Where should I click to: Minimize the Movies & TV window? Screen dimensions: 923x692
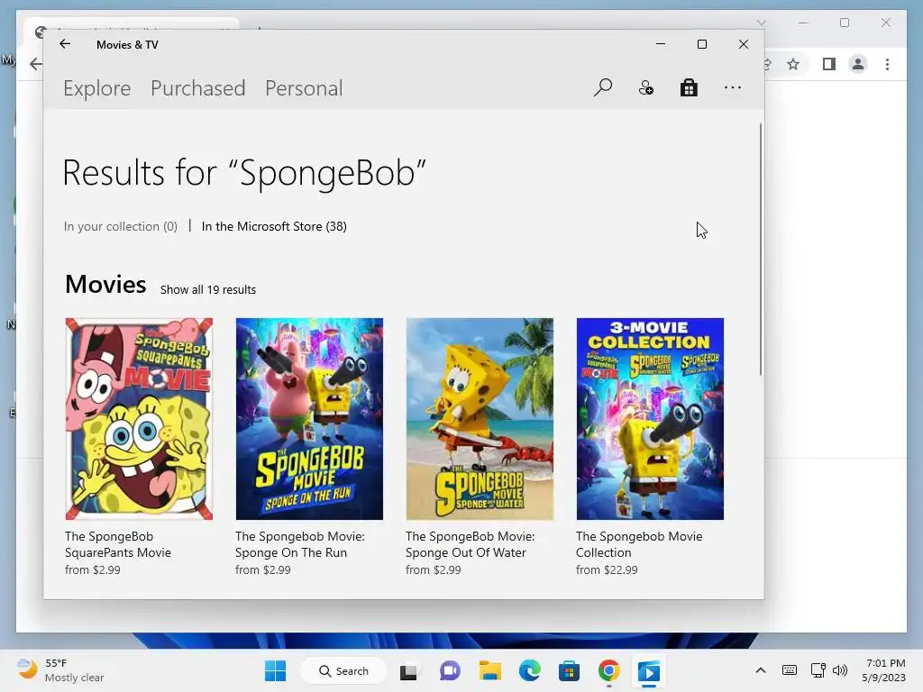661,44
